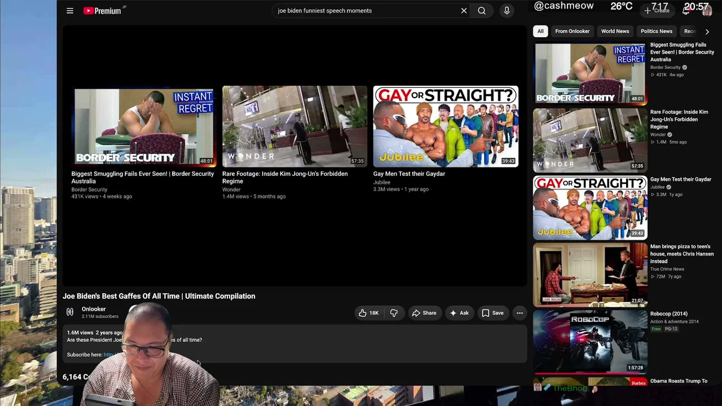Screen dimensions: 722x406
Task: Open the Onlooker channel name link
Action: click(94, 309)
